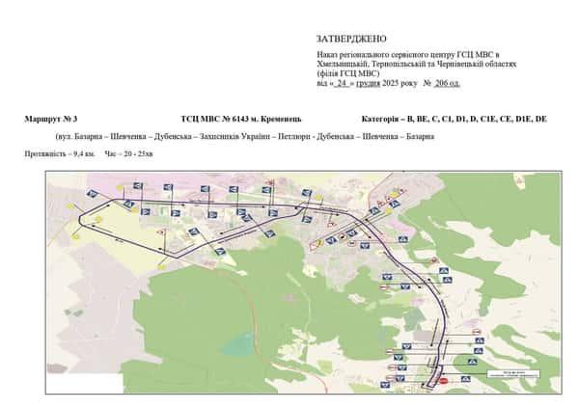Click the underlined word грудня
This screenshot has width=579, height=409.
[367, 84]
